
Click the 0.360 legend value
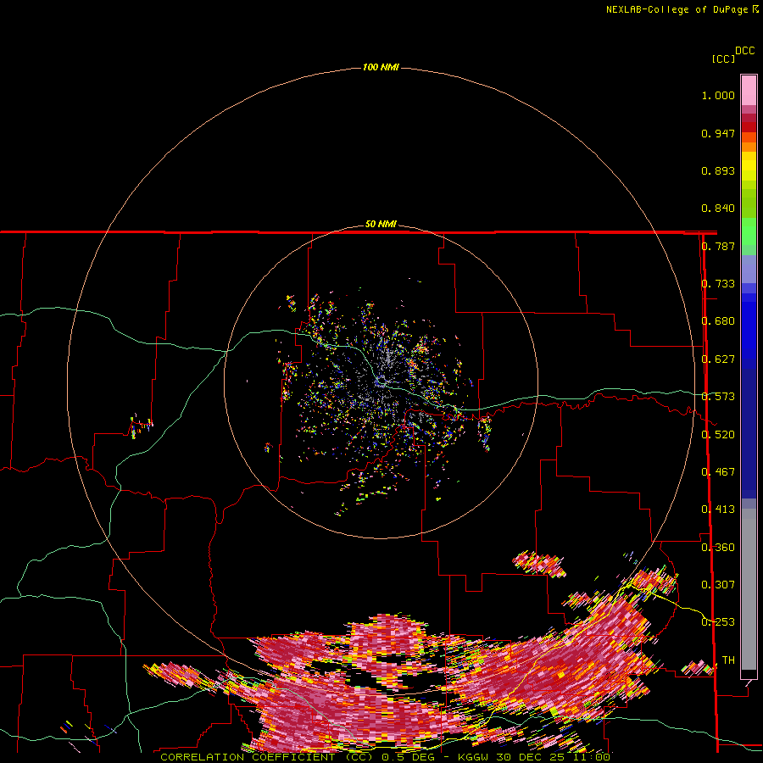pos(718,548)
